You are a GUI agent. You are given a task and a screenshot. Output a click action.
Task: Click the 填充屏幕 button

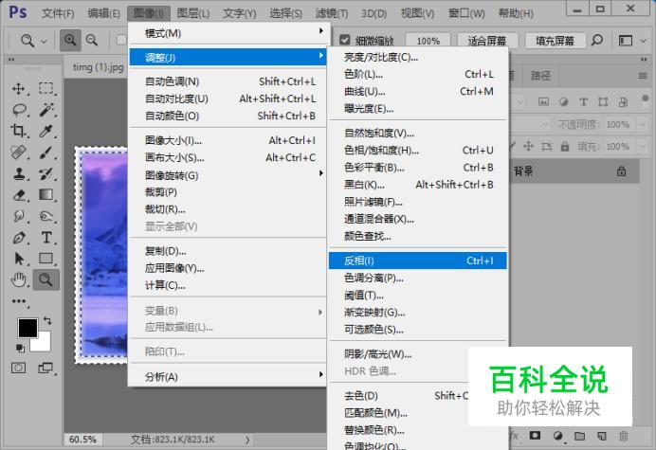[x=555, y=41]
